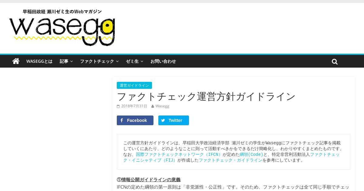Open the ファクトチェック・ガイドライン link
This screenshot has width=364, height=191.
click(231, 160)
